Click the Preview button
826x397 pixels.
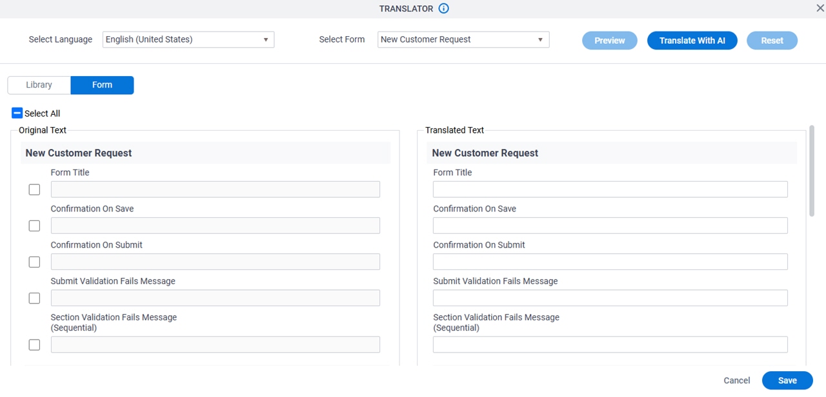pyautogui.click(x=610, y=41)
